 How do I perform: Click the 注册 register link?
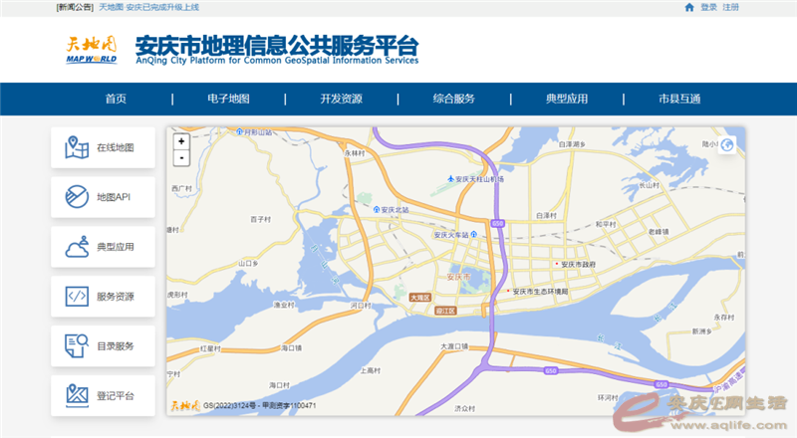[x=731, y=7]
